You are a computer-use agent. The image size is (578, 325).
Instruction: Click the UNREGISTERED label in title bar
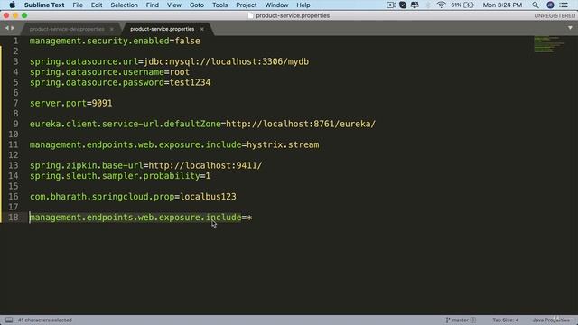tap(555, 15)
